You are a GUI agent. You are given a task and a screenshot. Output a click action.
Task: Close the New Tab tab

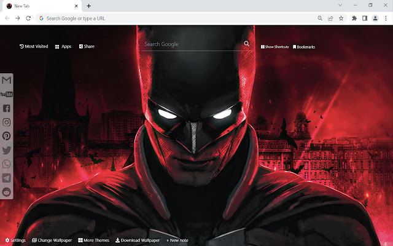coord(76,6)
